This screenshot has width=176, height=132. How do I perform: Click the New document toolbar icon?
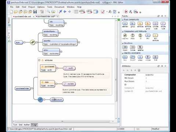[11, 12]
